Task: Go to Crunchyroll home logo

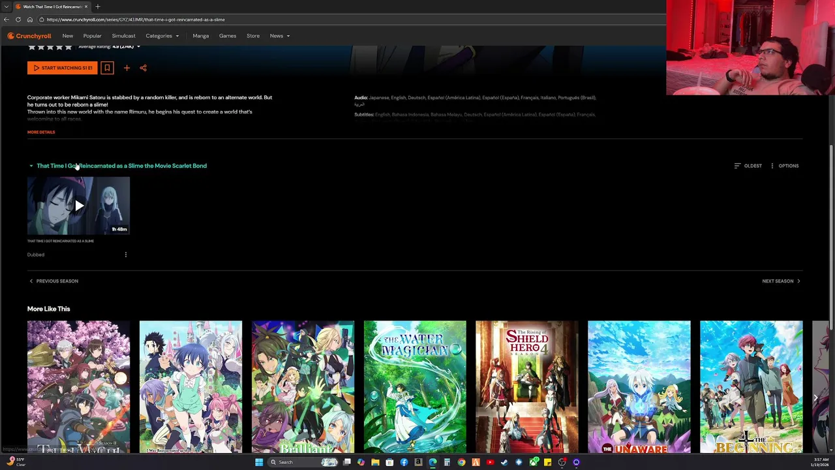Action: pyautogui.click(x=29, y=36)
